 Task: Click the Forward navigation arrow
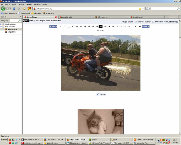pos(7,9)
